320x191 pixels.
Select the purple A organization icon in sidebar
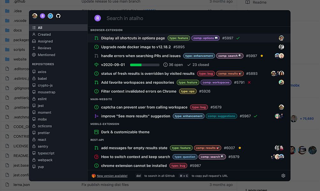click(42, 16)
